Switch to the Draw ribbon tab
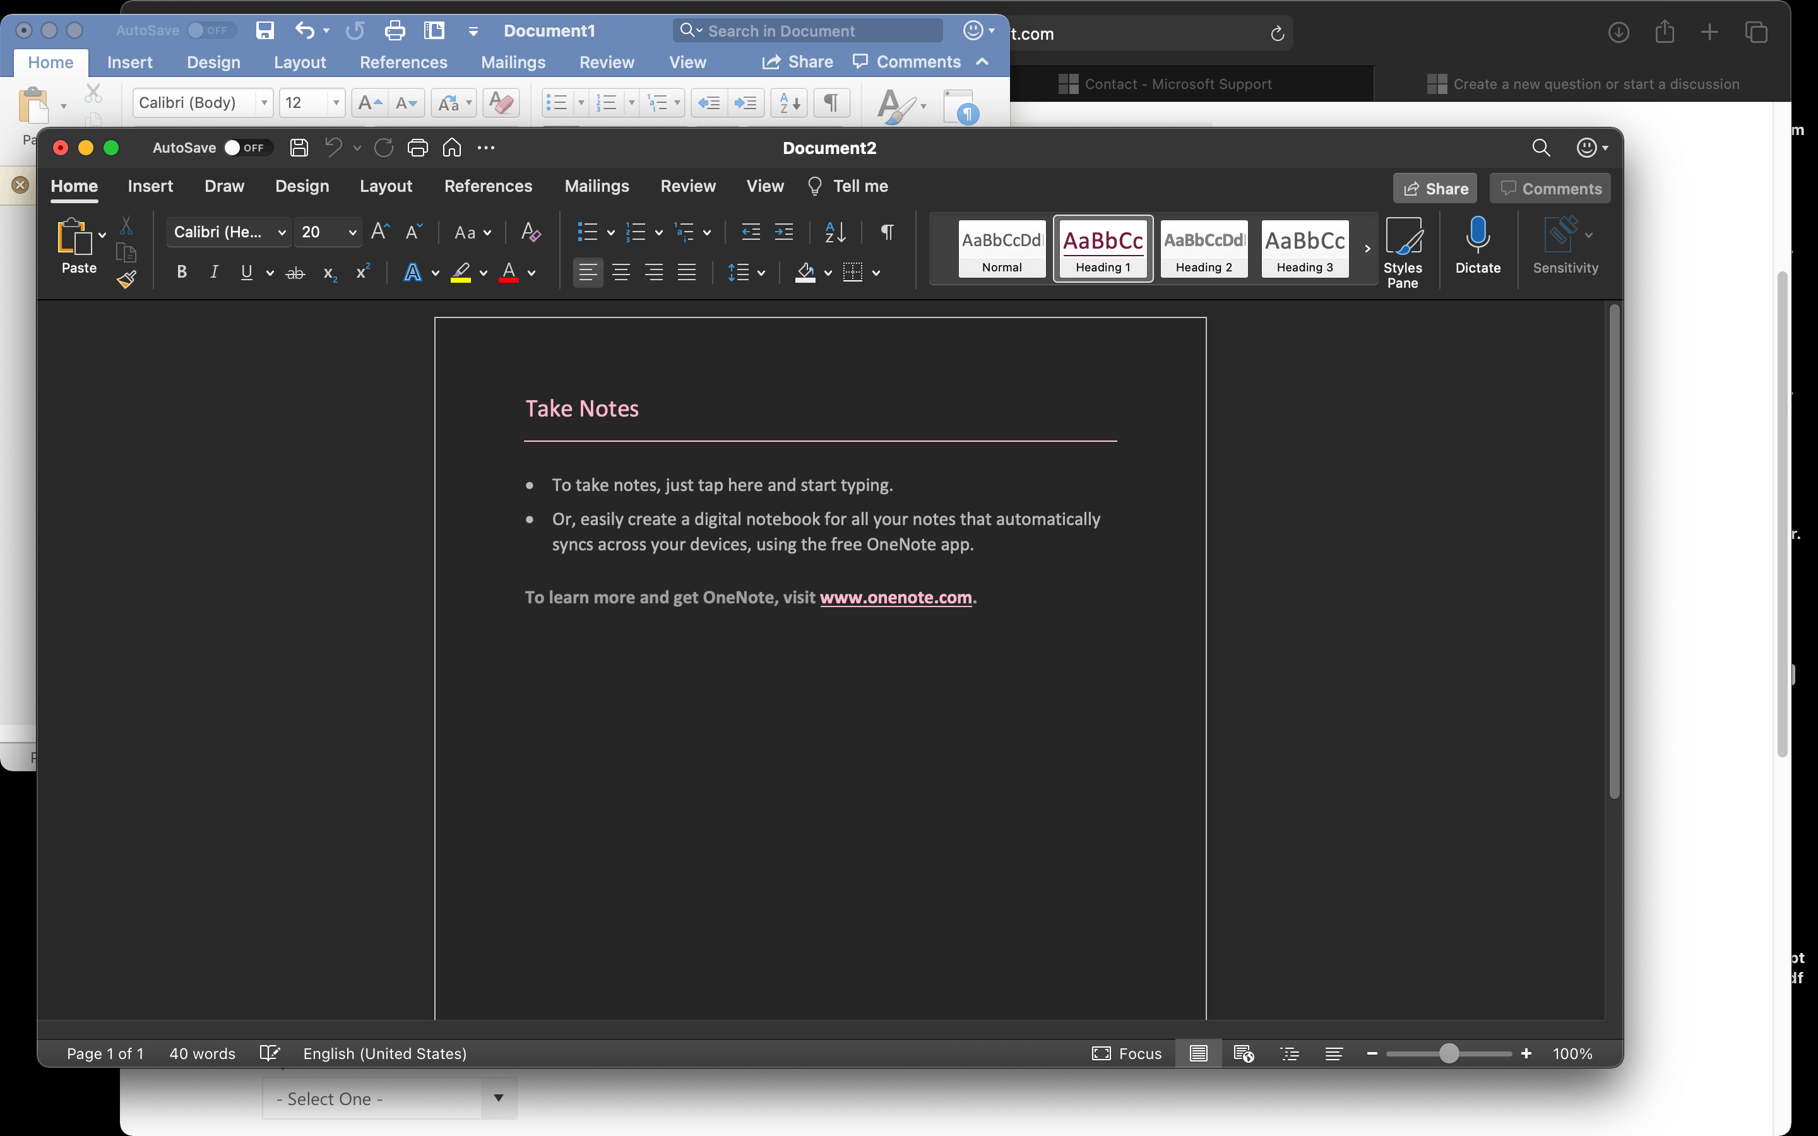The width and height of the screenshot is (1818, 1136). (224, 186)
